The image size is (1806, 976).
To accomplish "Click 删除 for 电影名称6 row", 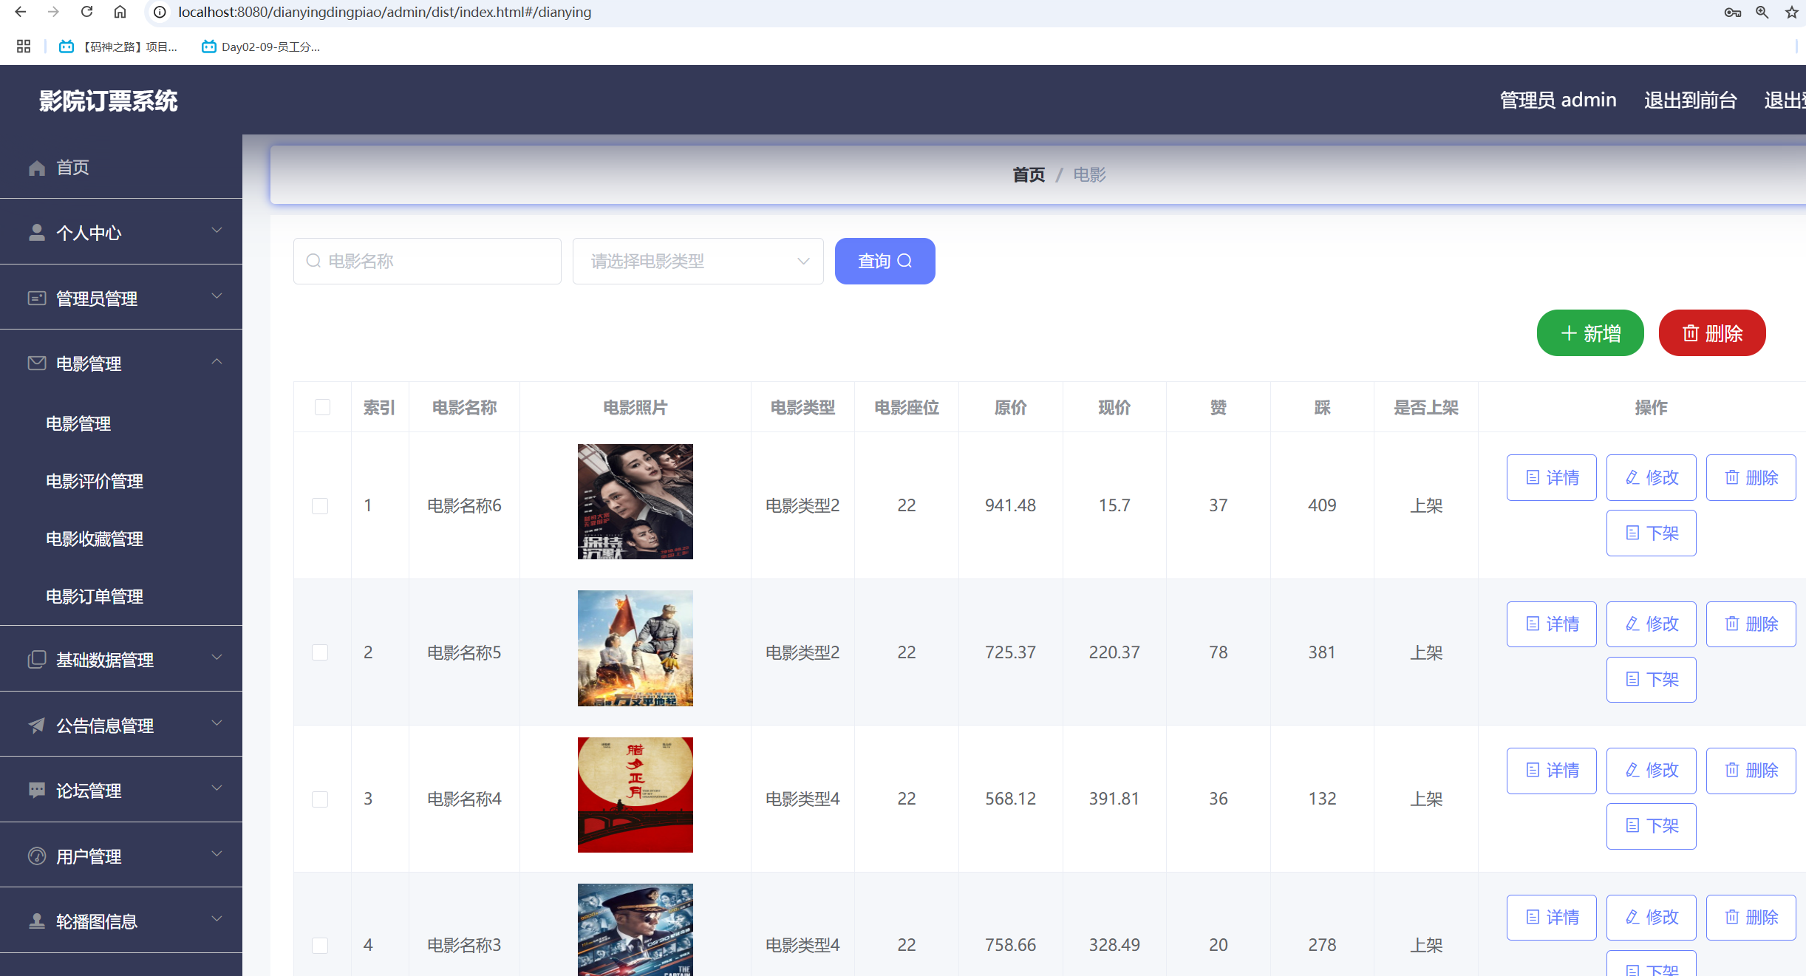I will coord(1751,478).
